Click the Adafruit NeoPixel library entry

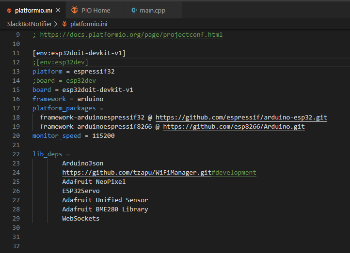94,182
